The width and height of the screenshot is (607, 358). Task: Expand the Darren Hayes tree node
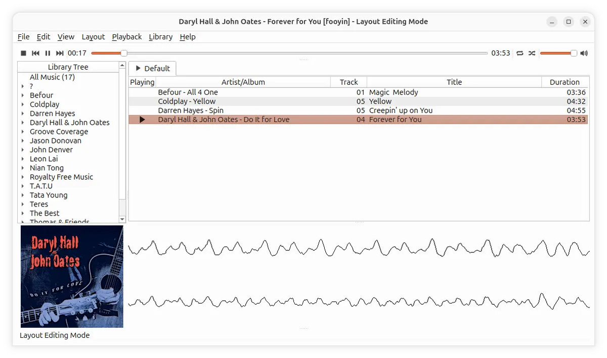coord(23,114)
